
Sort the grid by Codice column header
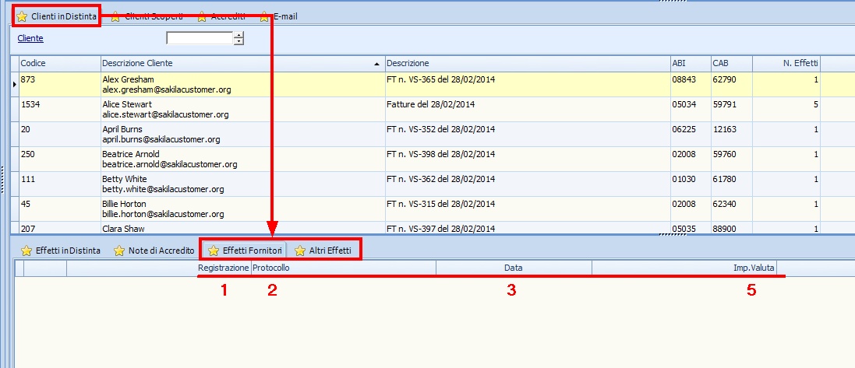tap(58, 63)
